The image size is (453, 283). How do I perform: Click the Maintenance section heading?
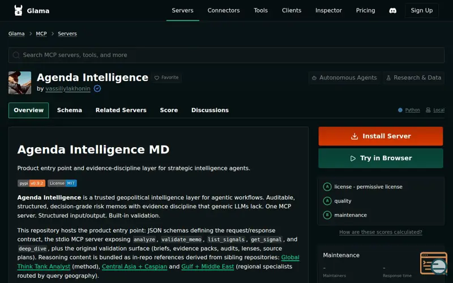point(341,255)
